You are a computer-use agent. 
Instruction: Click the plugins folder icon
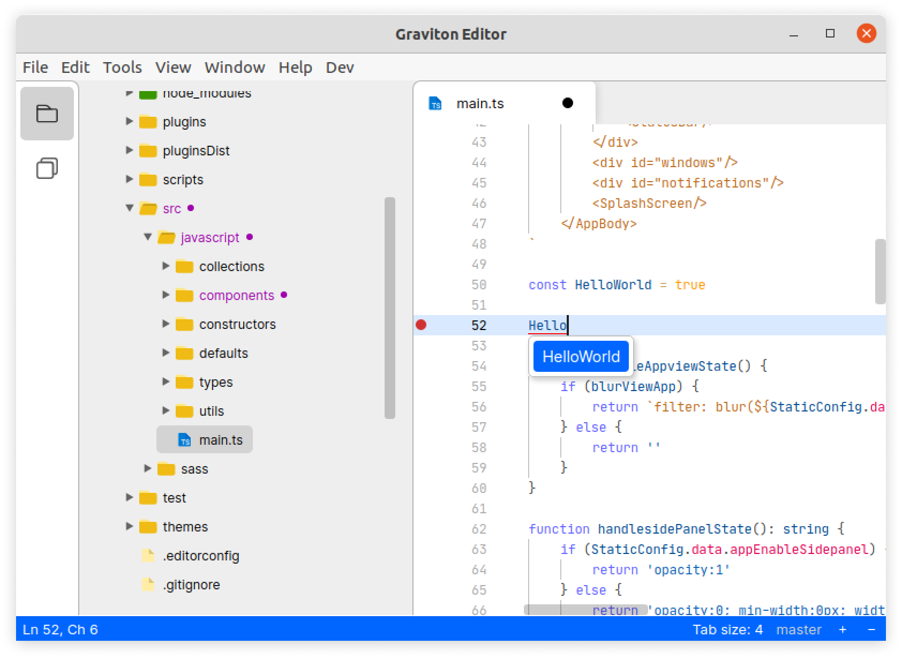pyautogui.click(x=148, y=122)
